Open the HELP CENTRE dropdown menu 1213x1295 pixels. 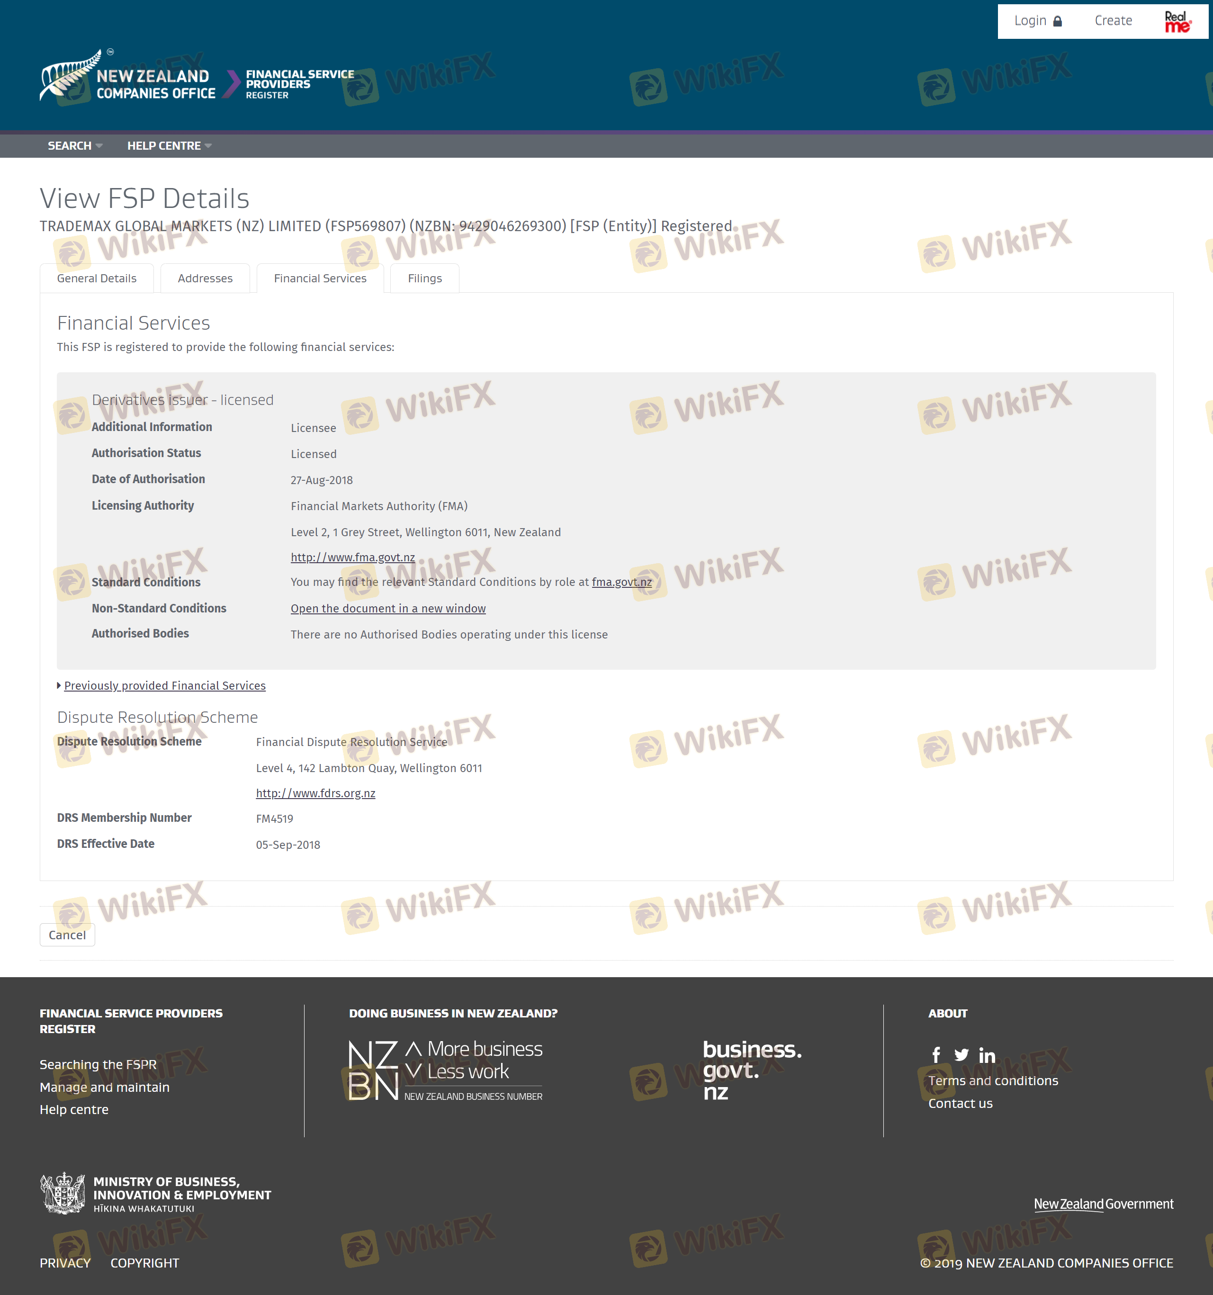tap(169, 146)
